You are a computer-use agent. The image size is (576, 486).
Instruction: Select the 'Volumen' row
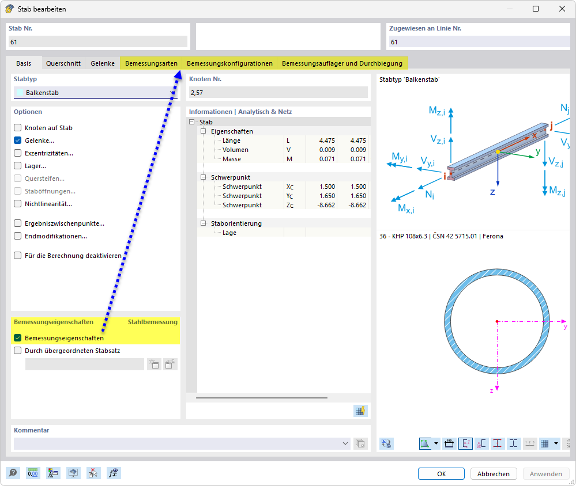(283, 150)
